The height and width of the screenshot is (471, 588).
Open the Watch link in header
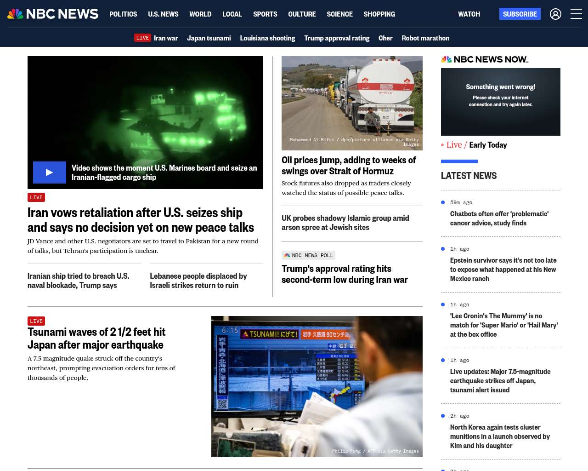tap(469, 14)
